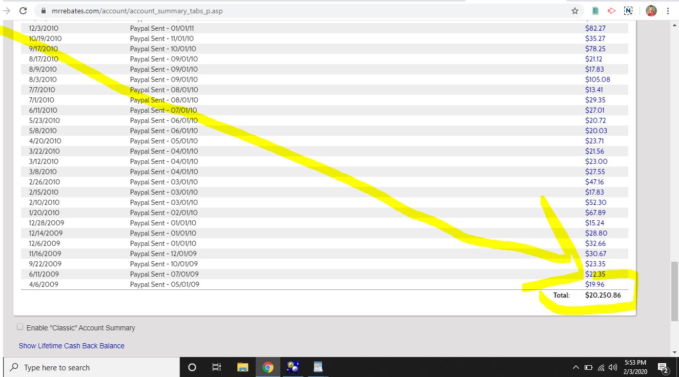
Task: Click the Wi-Fi network tray icon
Action: tap(601, 367)
